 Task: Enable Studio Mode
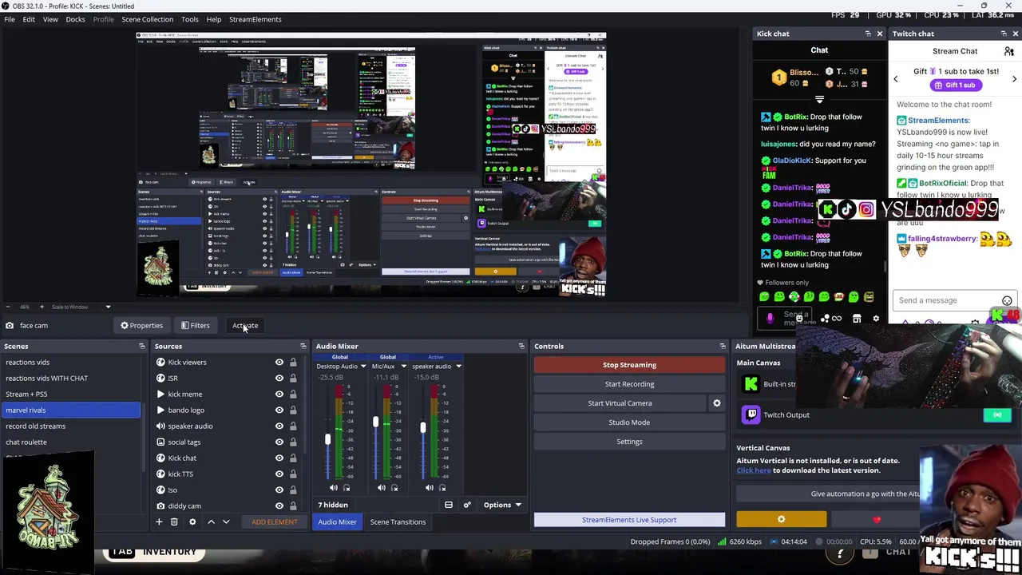click(x=629, y=422)
